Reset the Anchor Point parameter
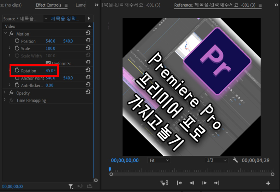The height and width of the screenshot is (192, 280). [88, 77]
